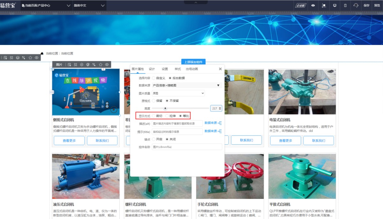
Task: Select 拉伸 display mode radio
Action: click(x=167, y=116)
